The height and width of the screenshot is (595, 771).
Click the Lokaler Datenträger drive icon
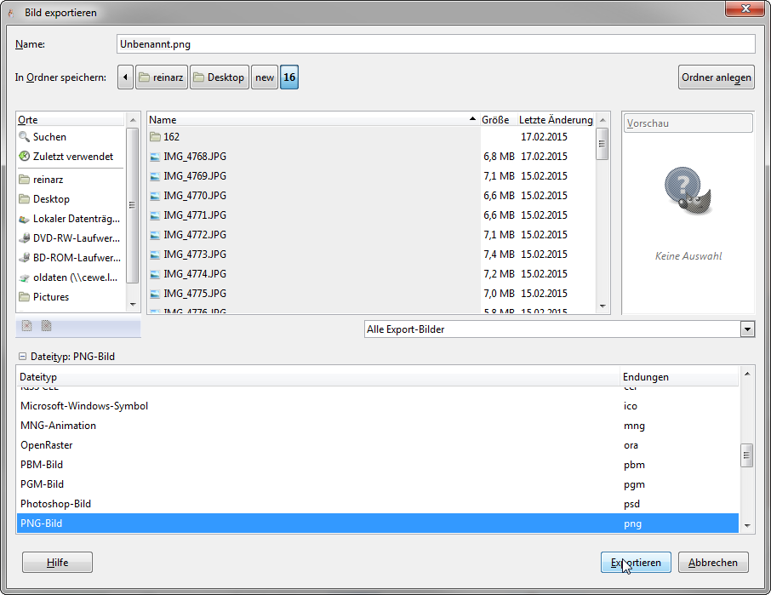(x=24, y=219)
